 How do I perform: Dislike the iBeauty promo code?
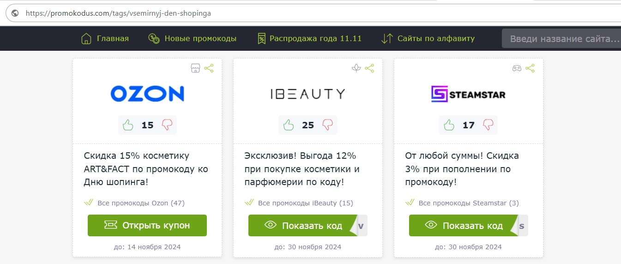[328, 125]
